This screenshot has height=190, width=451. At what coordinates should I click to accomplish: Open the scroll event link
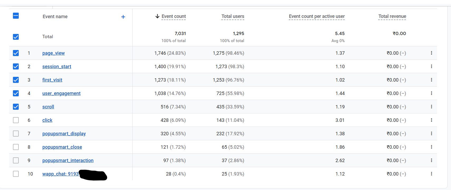click(x=48, y=107)
